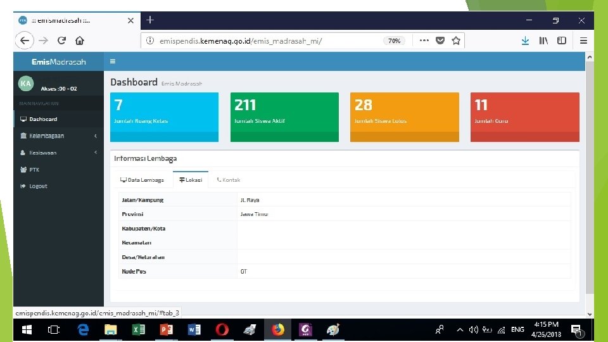Go back with the browser back arrow

25,41
